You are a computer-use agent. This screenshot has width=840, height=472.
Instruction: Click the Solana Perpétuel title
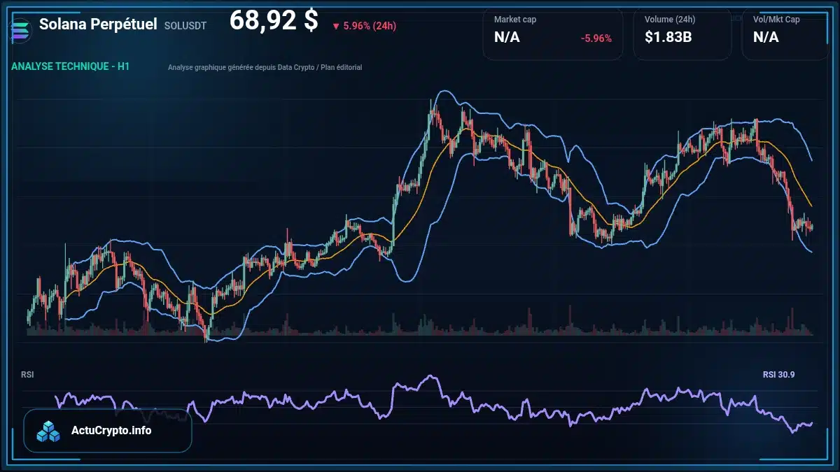pyautogui.click(x=98, y=24)
